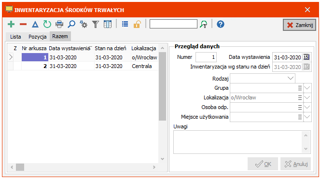Select the row with arkusz number 2

point(83,66)
